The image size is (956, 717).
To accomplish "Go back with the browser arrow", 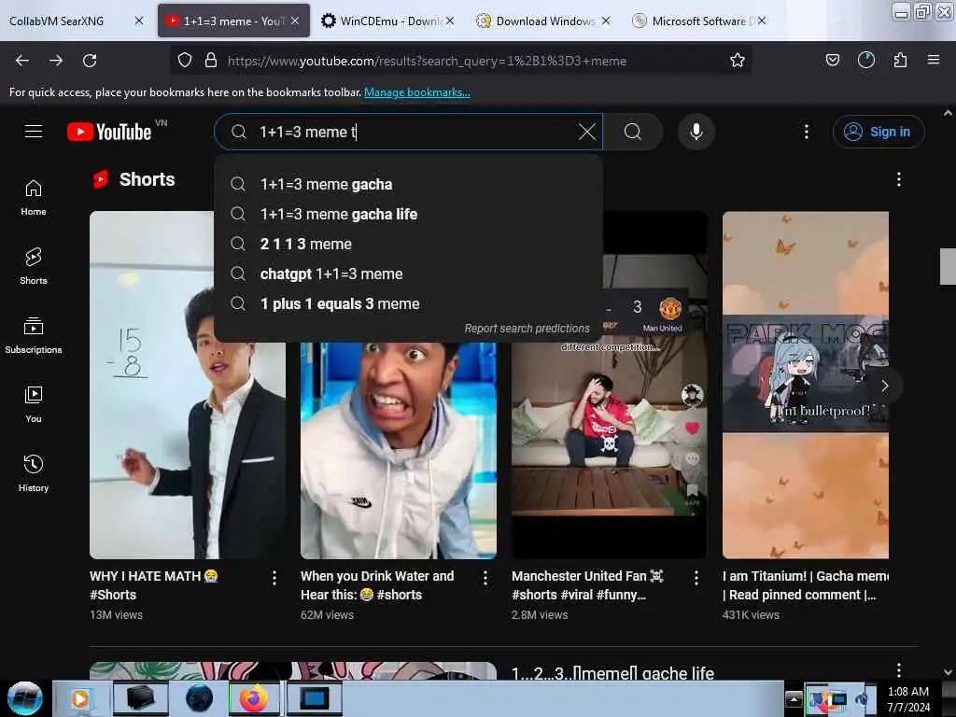I will [22, 61].
